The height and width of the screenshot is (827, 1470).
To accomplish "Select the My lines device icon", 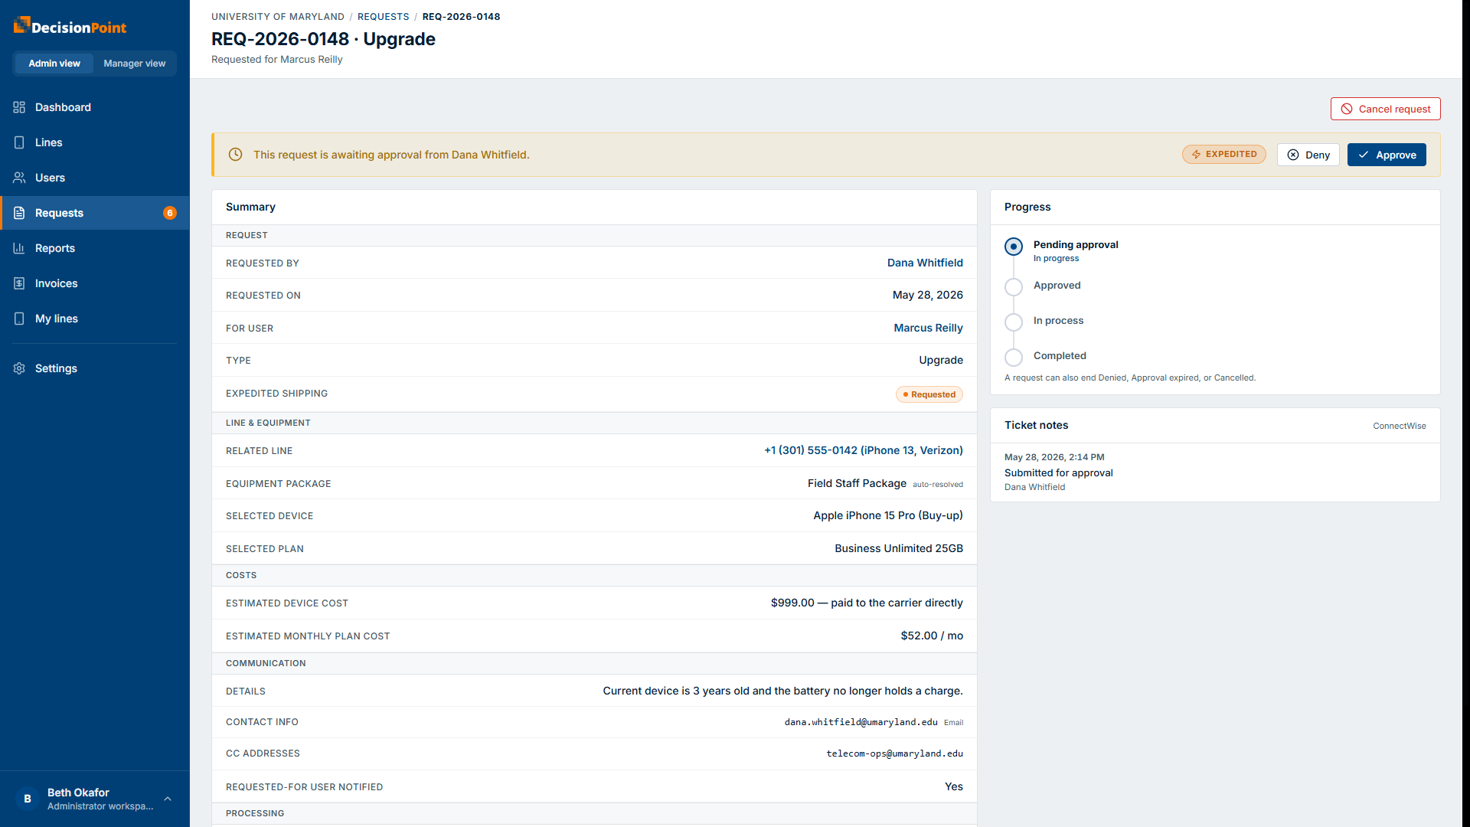I will (19, 319).
